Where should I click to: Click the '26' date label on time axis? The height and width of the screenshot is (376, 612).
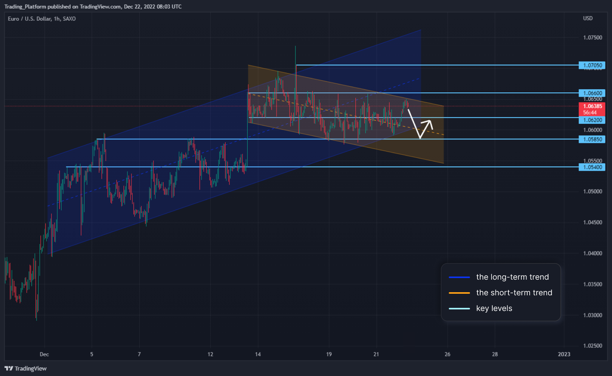point(448,354)
